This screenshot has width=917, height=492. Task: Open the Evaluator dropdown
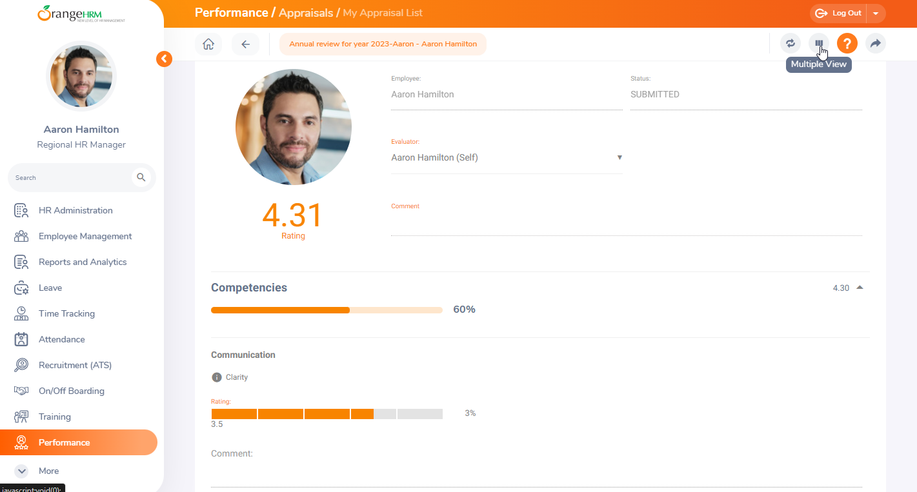[x=507, y=157]
